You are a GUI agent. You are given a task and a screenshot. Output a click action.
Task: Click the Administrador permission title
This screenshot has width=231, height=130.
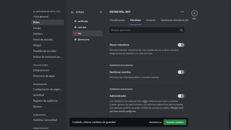(118, 96)
